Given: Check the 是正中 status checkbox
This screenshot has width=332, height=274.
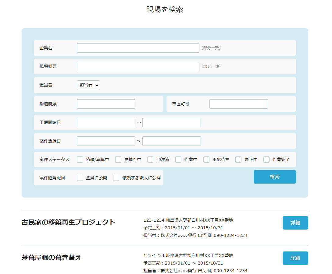Looking at the screenshot, I should tap(238, 160).
